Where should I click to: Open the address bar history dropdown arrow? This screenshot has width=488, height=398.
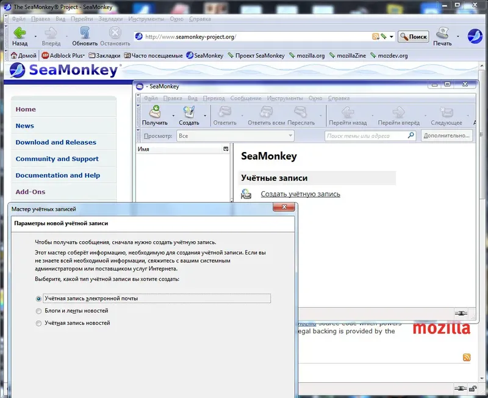pyautogui.click(x=391, y=37)
